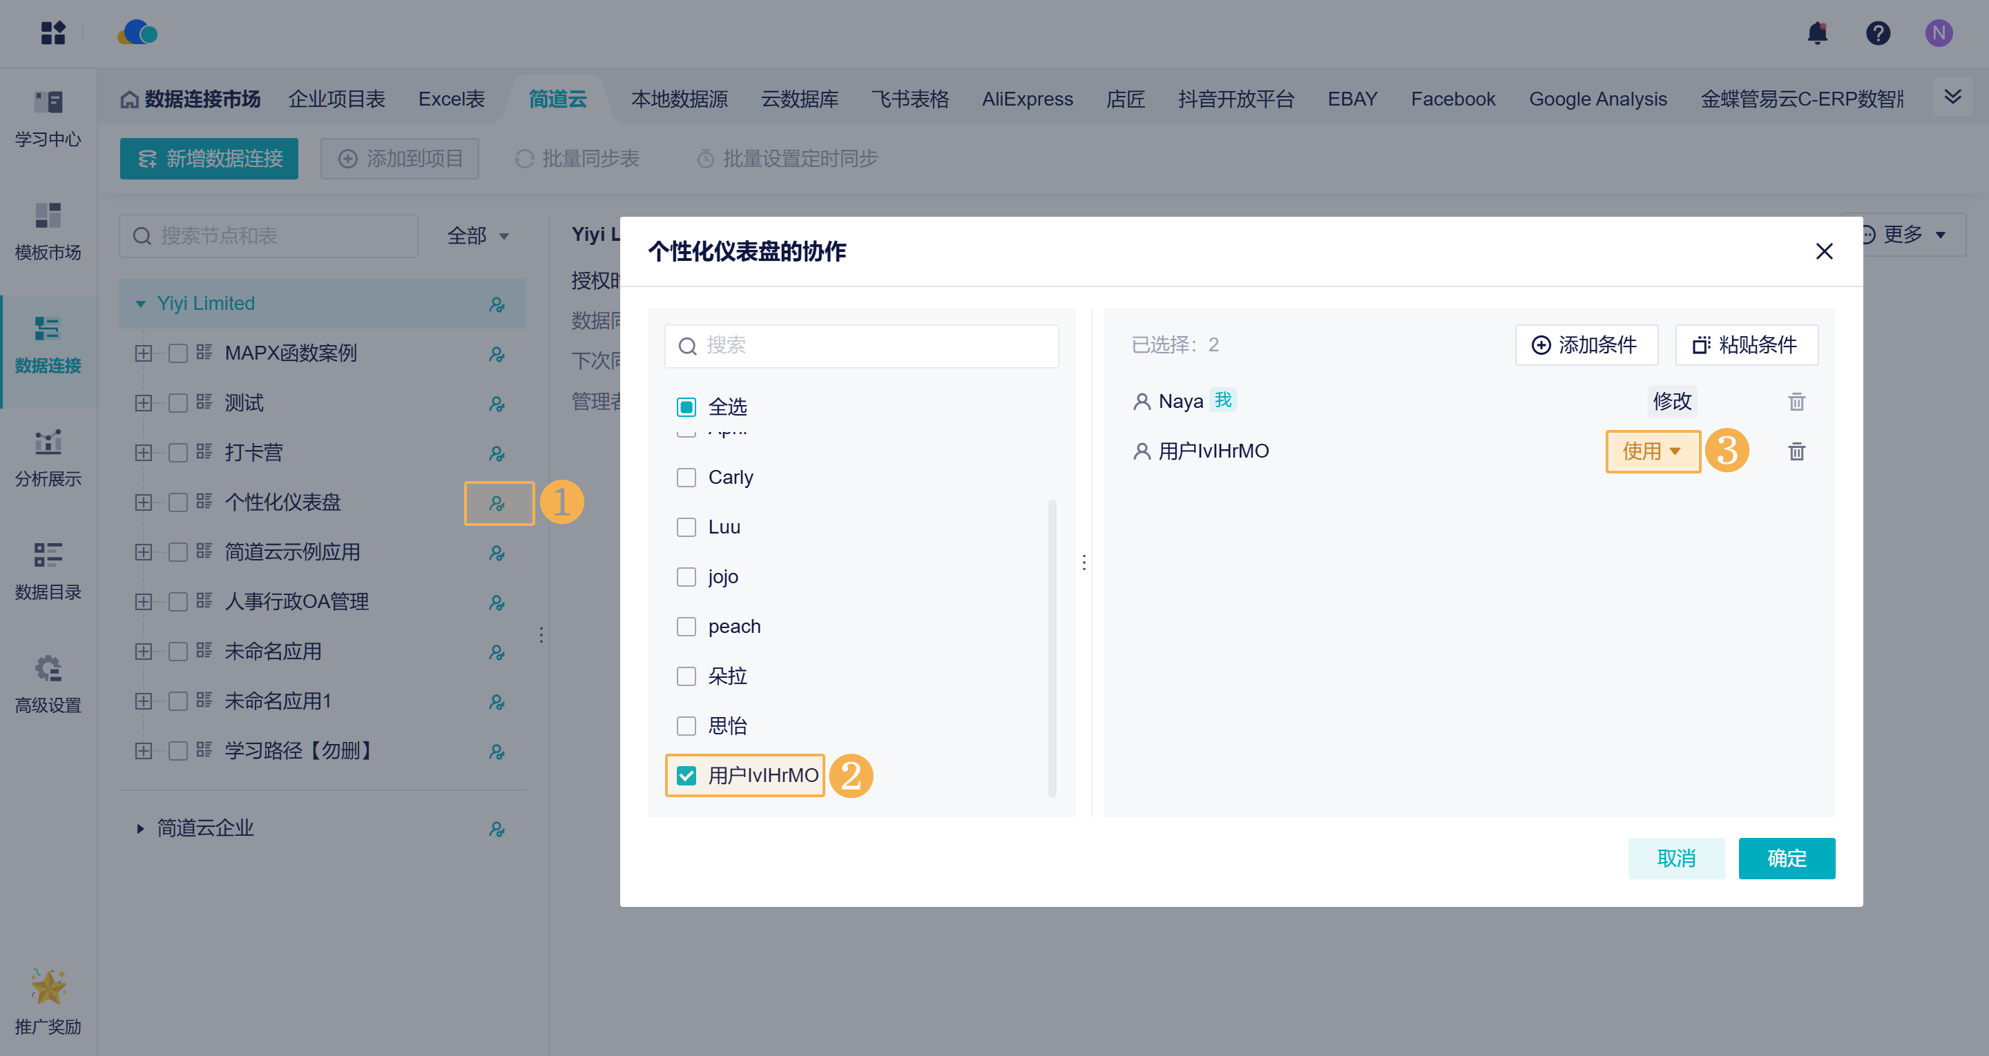Open the 全部 filter dropdown
This screenshot has width=1989, height=1056.
click(479, 235)
